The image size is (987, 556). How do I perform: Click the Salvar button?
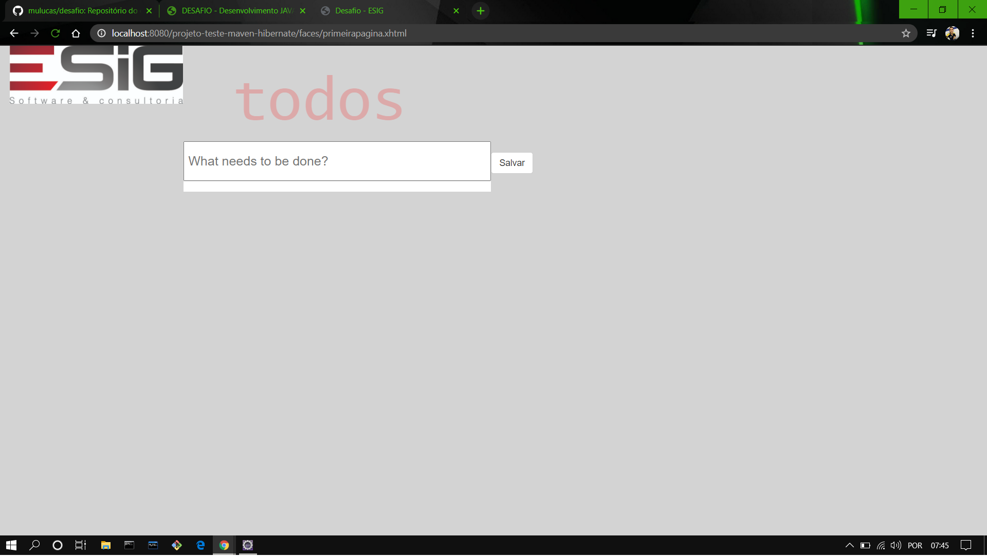[x=512, y=162]
